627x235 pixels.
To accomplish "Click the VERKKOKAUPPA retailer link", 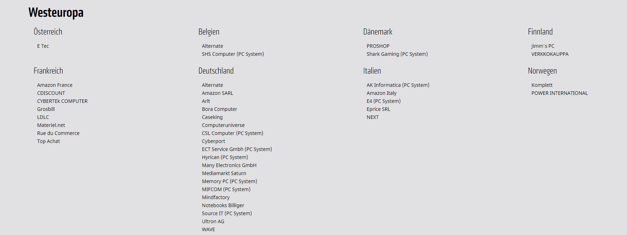I will 550,54.
